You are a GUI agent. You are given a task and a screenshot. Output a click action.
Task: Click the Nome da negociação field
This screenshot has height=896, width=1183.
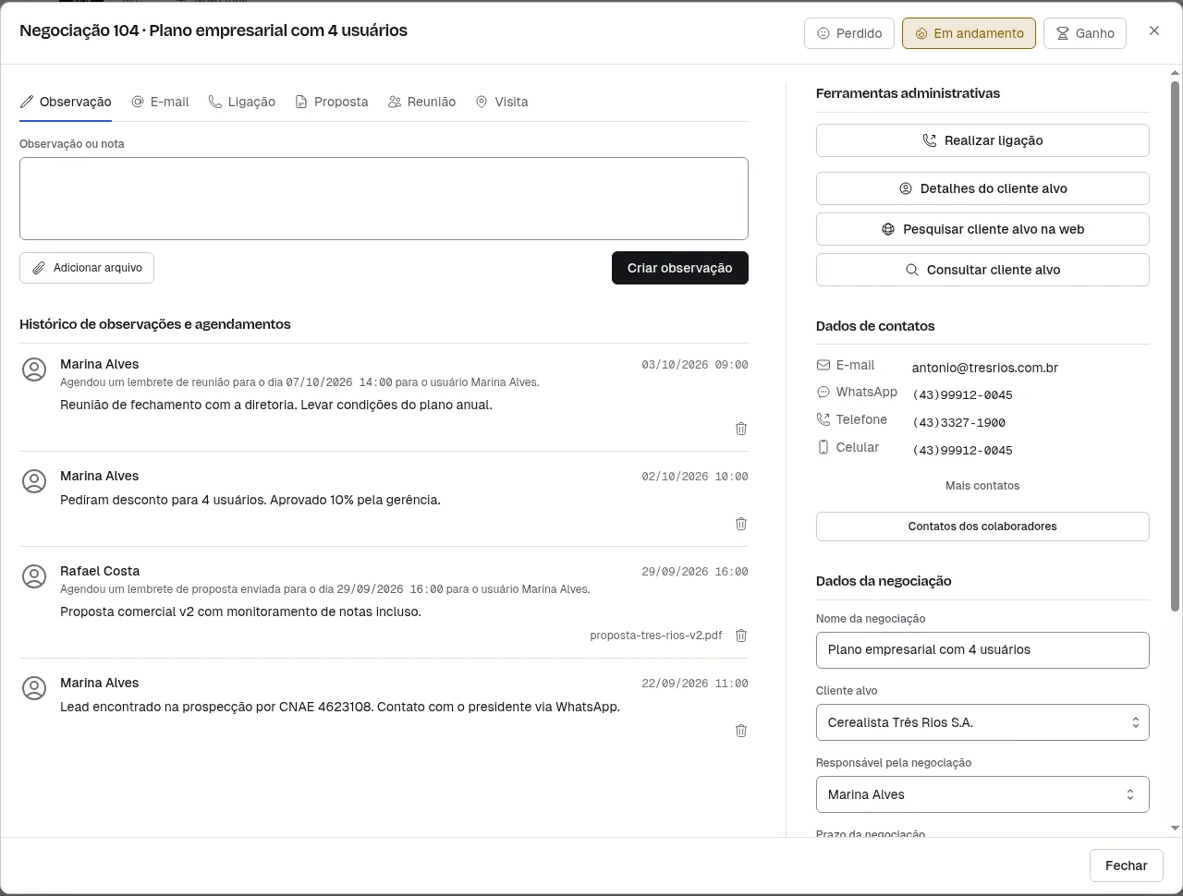point(982,650)
